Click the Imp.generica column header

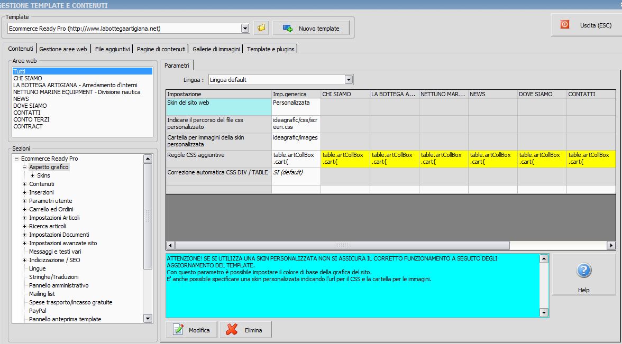(296, 94)
